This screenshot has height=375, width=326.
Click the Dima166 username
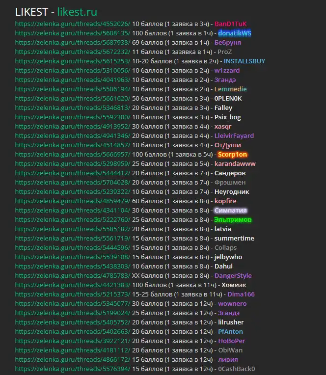241,295
